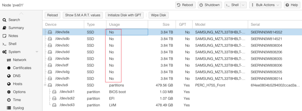Click the sidebar collapse up chevron

pos(21,13)
